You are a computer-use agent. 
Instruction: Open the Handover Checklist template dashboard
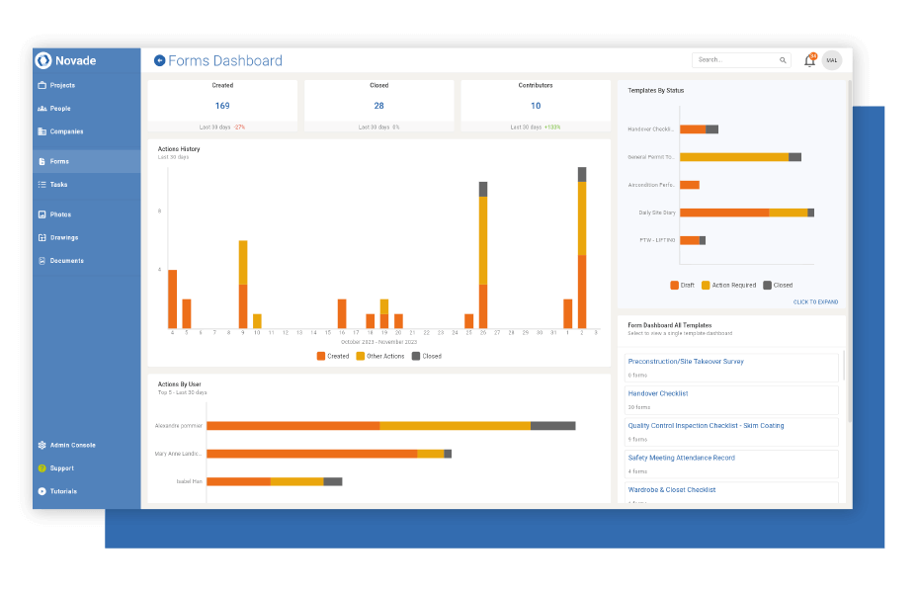pos(659,392)
